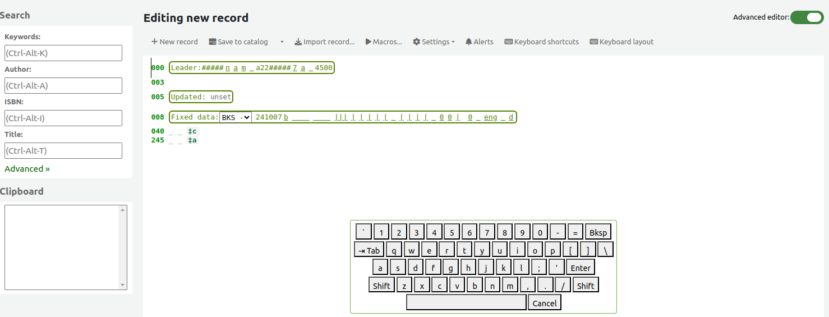Image resolution: width=829 pixels, height=317 pixels.
Task: Click the Keyboard layout icon
Action: point(594,42)
